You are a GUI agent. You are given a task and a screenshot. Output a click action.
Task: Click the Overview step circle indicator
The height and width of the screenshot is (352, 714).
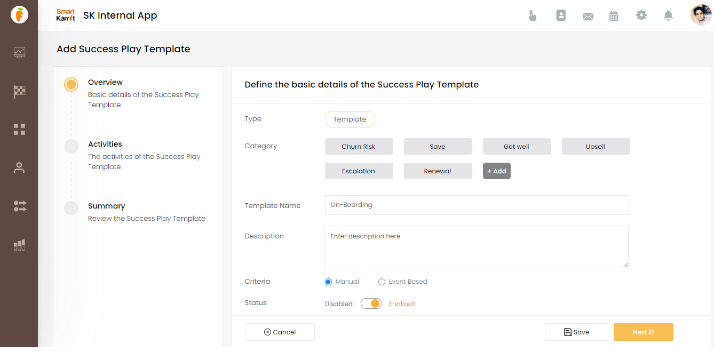71,84
